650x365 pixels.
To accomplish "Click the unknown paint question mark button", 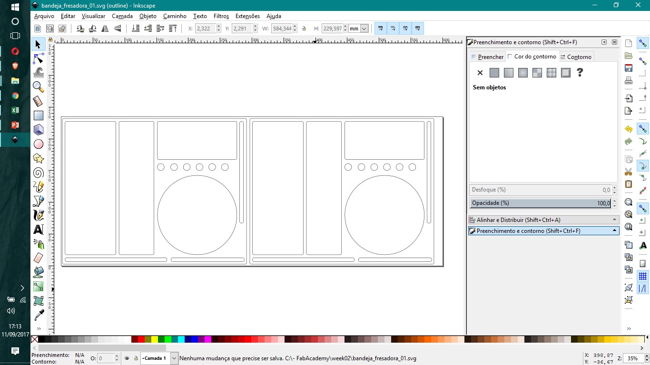I will point(580,73).
